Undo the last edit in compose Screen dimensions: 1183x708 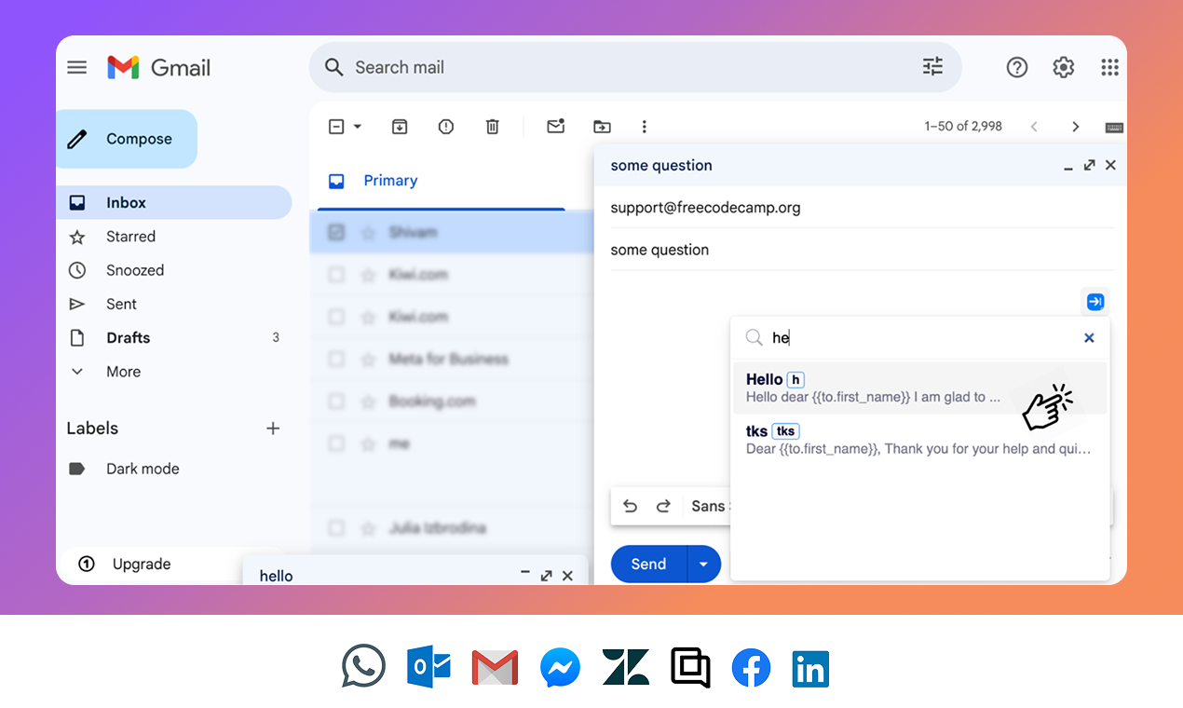pyautogui.click(x=631, y=506)
